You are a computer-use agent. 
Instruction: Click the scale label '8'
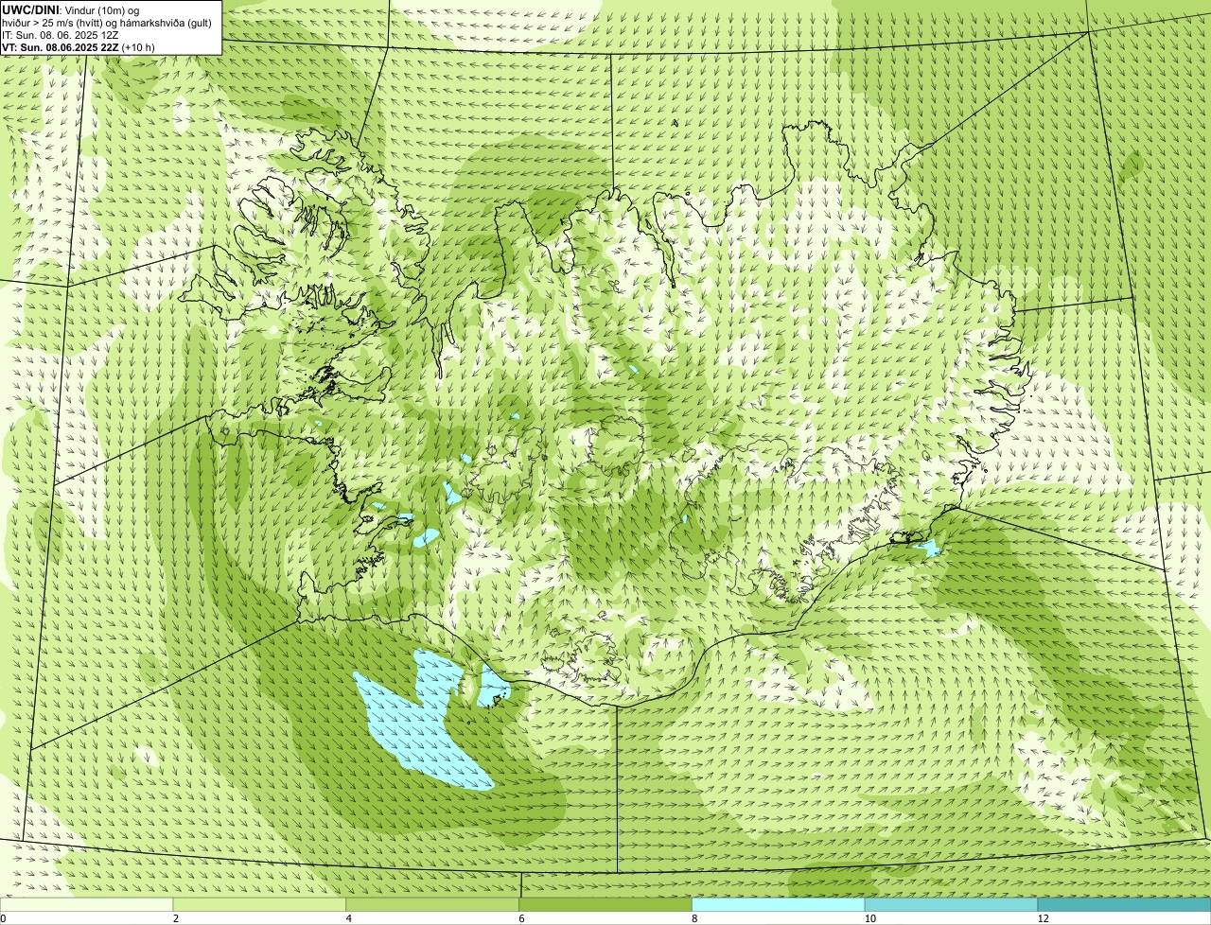tap(694, 918)
